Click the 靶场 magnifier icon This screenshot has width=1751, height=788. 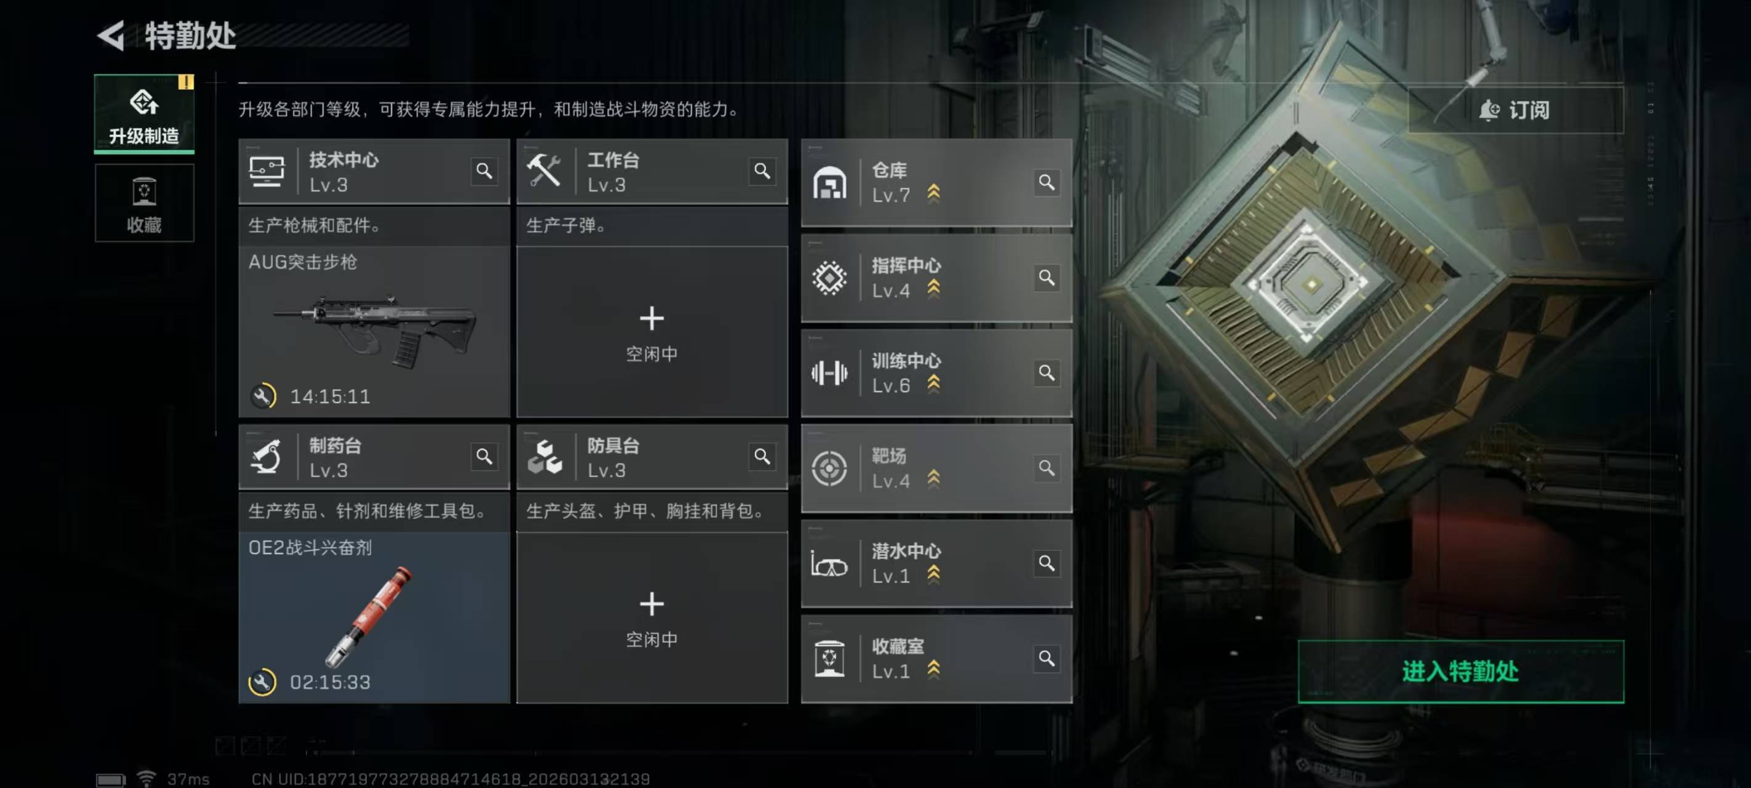(1046, 468)
